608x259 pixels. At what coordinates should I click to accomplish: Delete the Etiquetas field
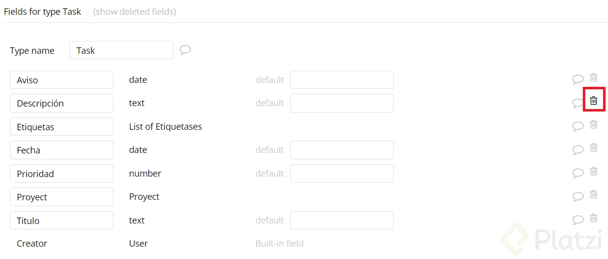coord(594,124)
